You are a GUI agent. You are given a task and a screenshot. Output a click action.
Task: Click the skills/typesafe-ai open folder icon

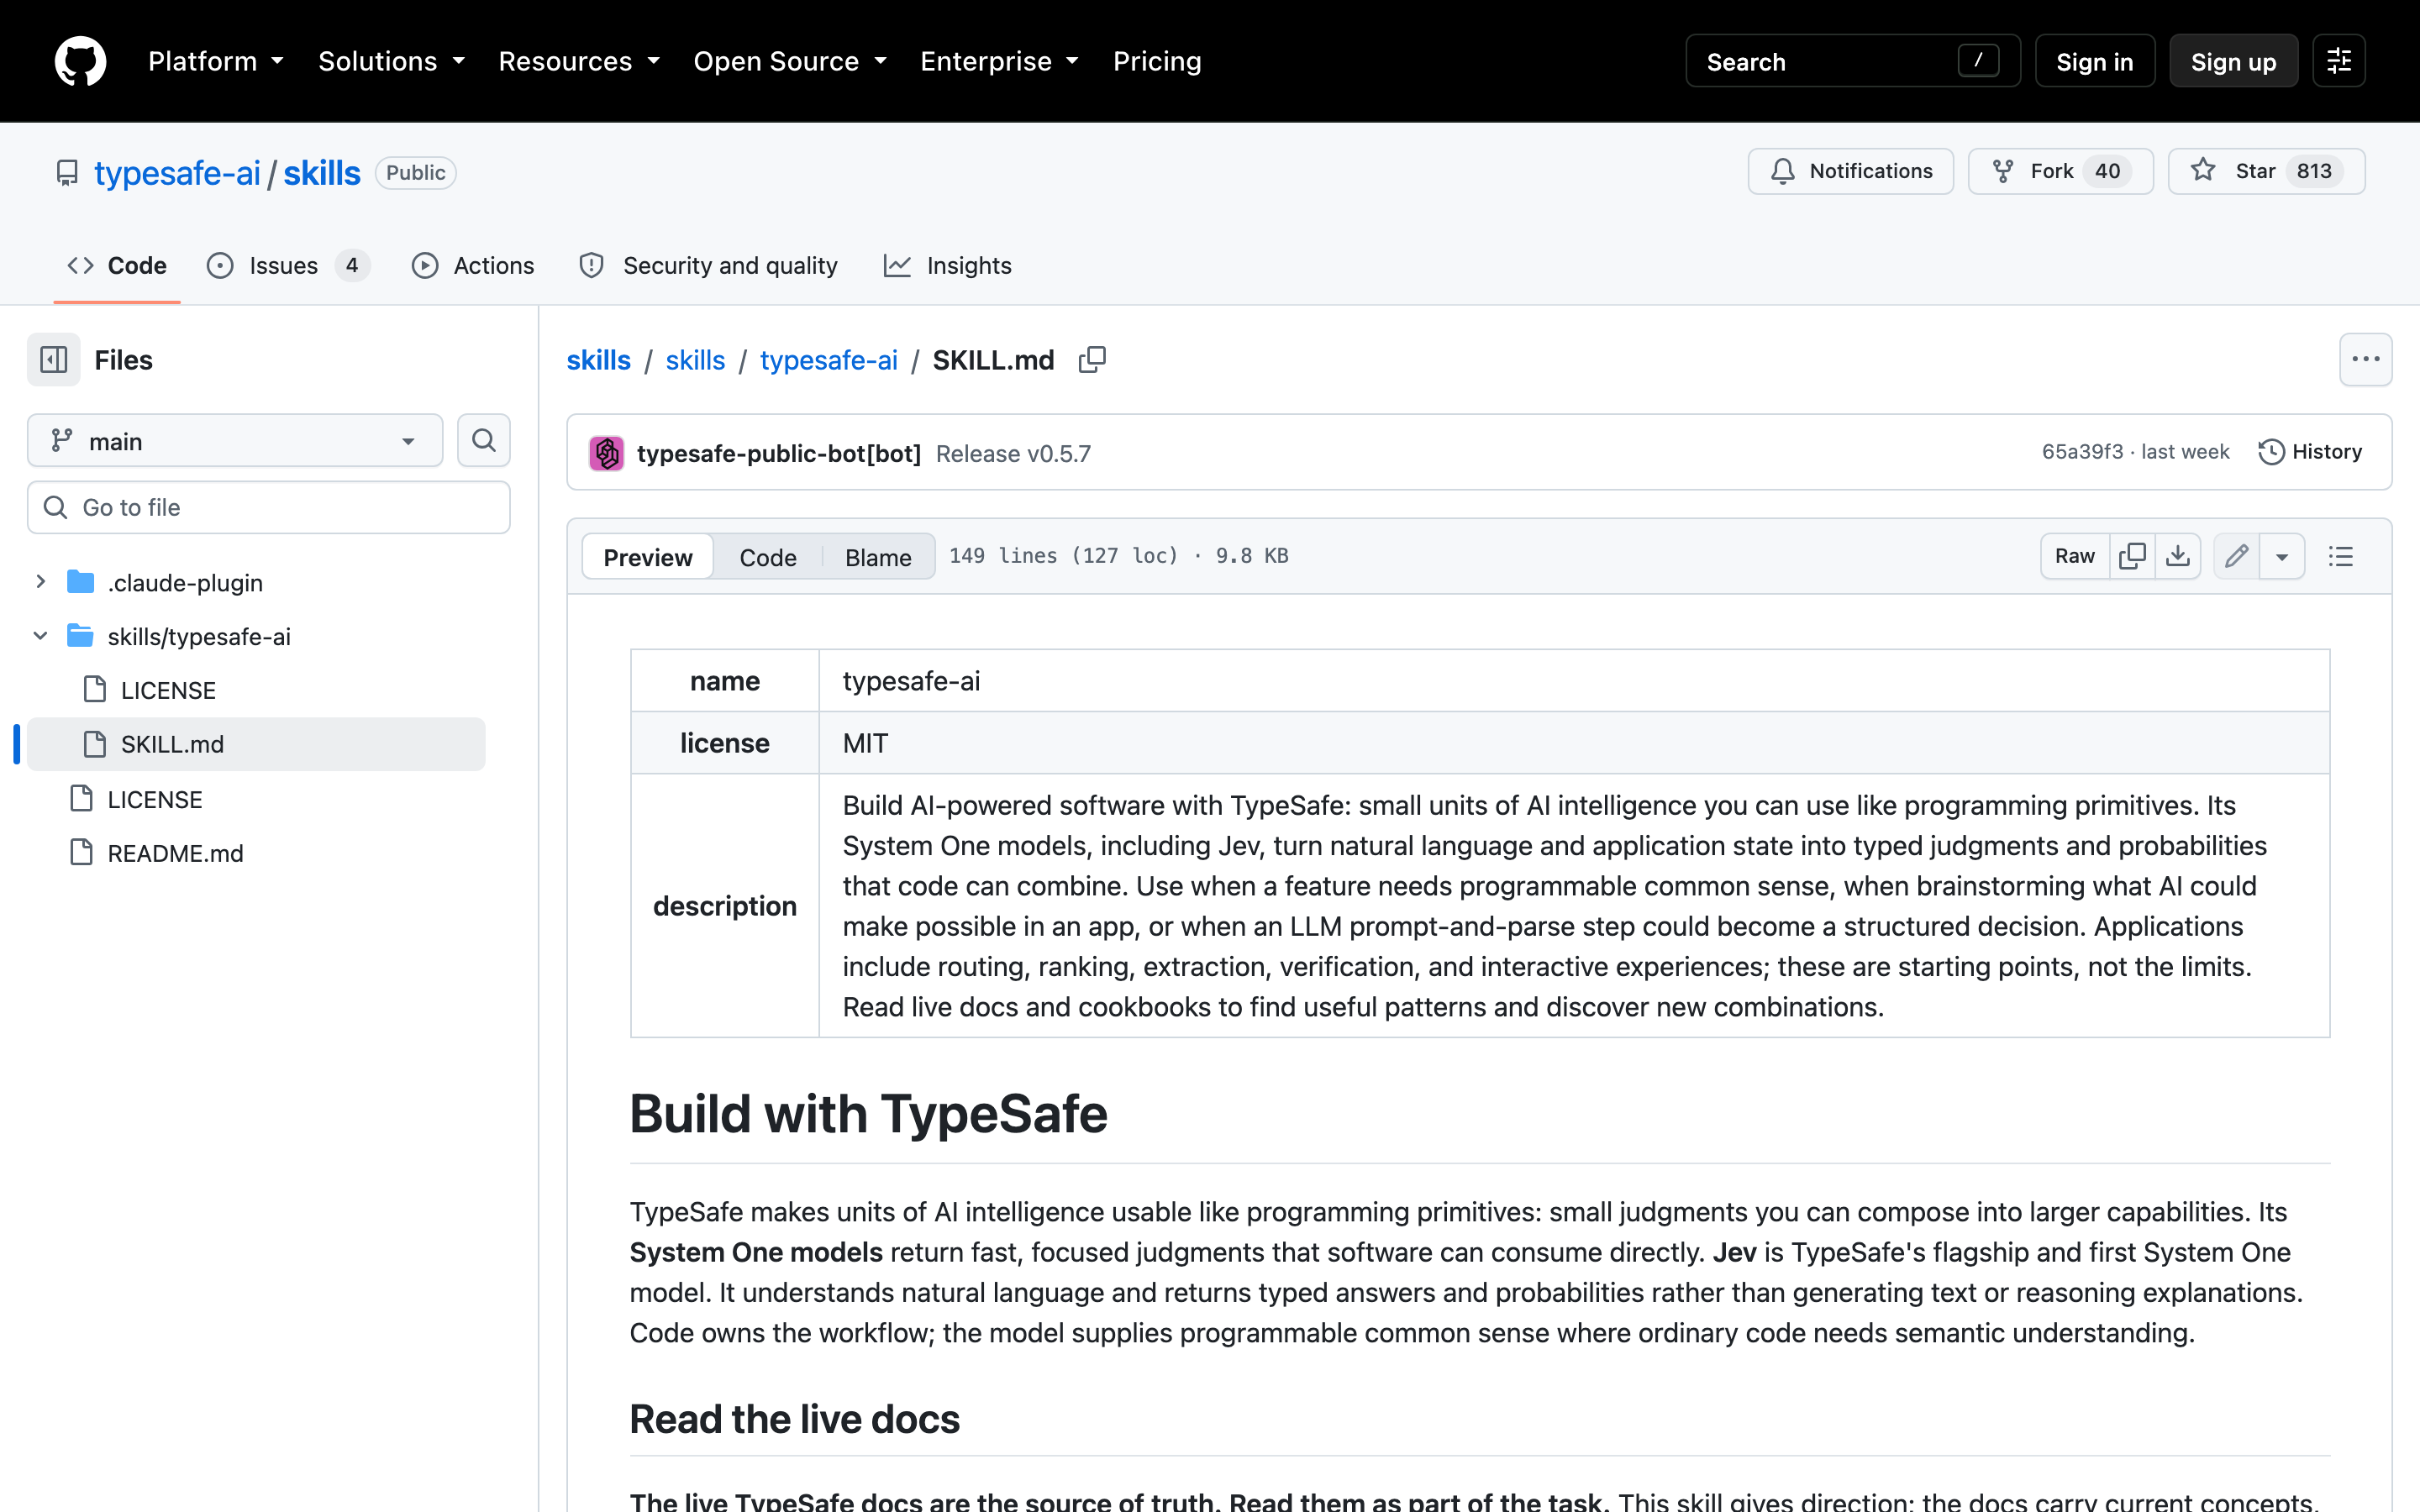[80, 636]
